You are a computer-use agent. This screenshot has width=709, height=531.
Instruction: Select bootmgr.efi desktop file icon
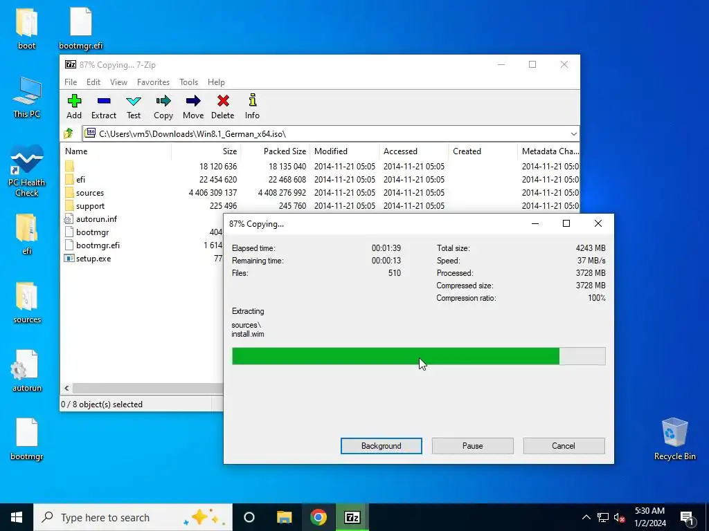coord(81,28)
